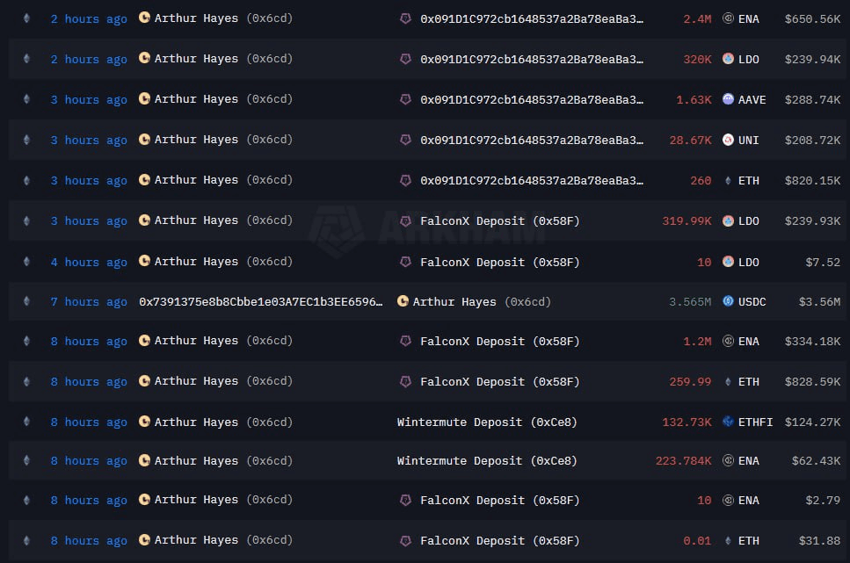Screen dimensions: 850x563
Task: Click the FalconX Deposit contract icon
Action: [405, 220]
